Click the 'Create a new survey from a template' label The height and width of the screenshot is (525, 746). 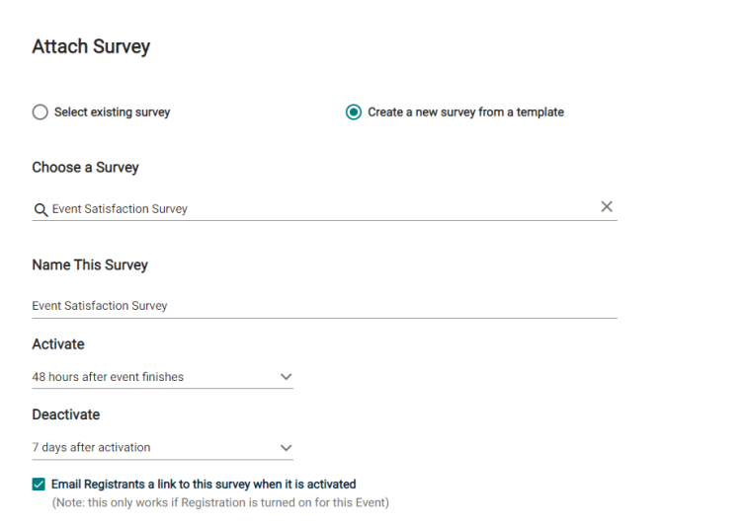465,112
